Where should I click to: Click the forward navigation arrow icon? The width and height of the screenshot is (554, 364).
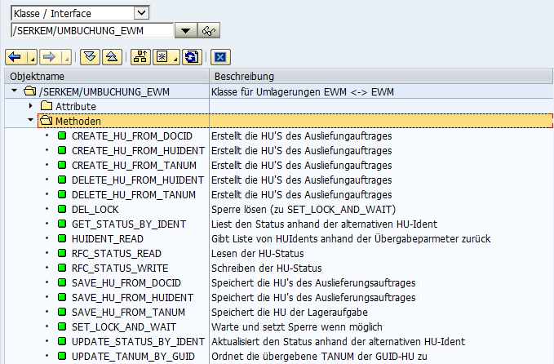(x=48, y=57)
